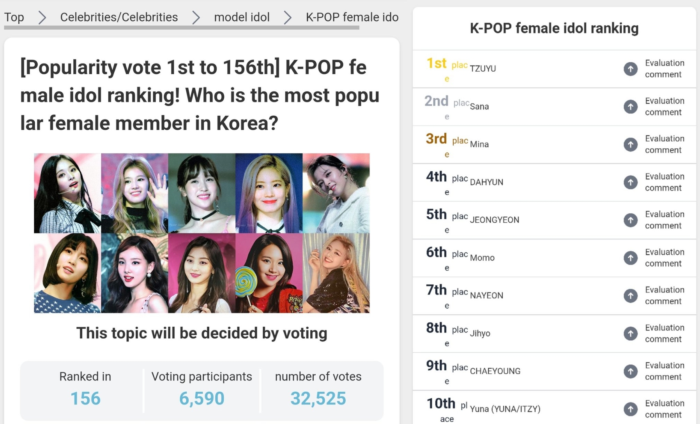Open Evaluation comment for TZUYU
Image resolution: width=700 pixels, height=424 pixels.
pyautogui.click(x=665, y=69)
